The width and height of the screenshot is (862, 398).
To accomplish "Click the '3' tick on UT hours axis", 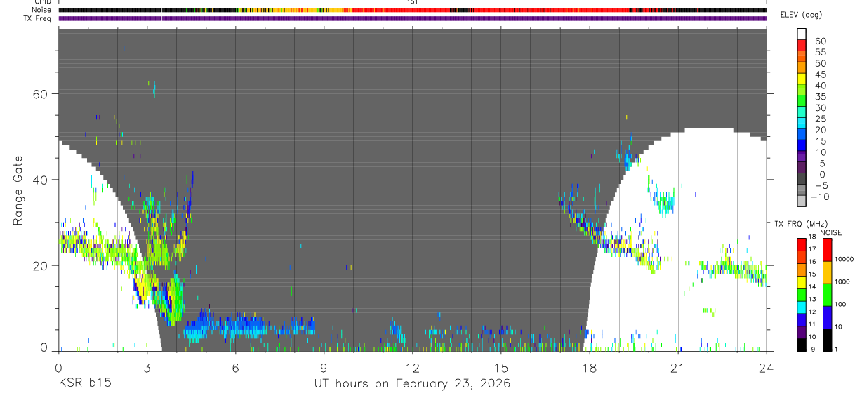I will (x=147, y=368).
